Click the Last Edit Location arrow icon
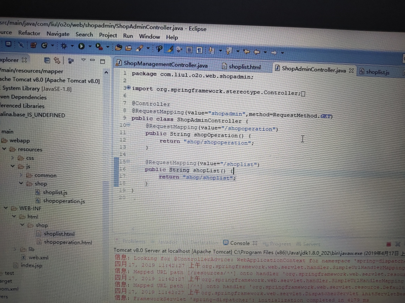The width and height of the screenshot is (405, 303). pos(246,52)
